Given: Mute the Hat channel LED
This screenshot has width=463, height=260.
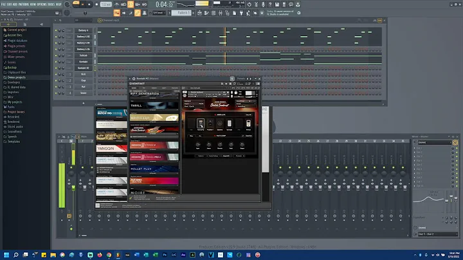Looking at the screenshot, I should pos(56,87).
